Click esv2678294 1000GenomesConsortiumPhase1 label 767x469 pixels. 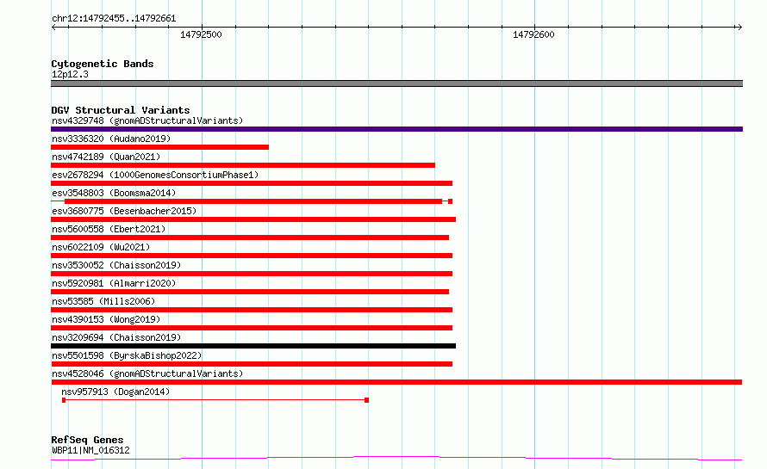(155, 175)
